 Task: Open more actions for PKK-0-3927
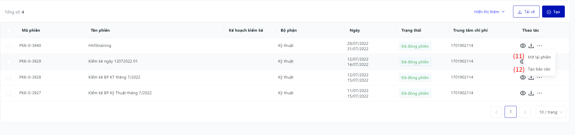tap(540, 93)
